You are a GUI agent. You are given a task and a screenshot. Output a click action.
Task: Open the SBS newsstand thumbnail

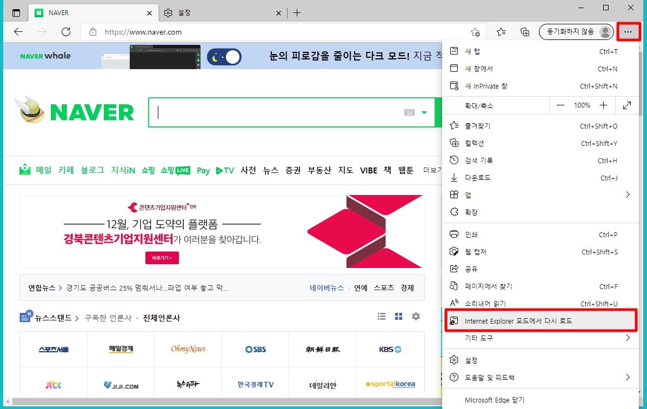pyautogui.click(x=255, y=349)
